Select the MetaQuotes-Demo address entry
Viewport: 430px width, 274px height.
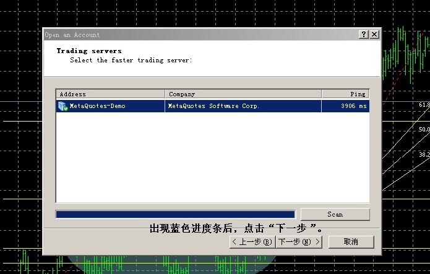click(x=97, y=106)
